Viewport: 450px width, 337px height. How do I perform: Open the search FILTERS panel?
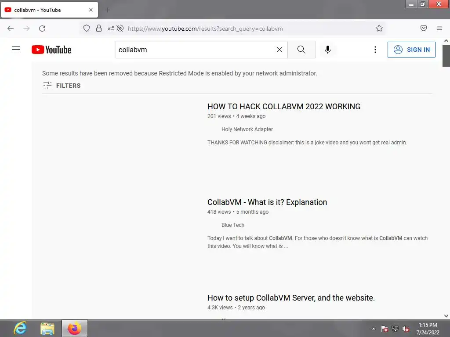62,86
